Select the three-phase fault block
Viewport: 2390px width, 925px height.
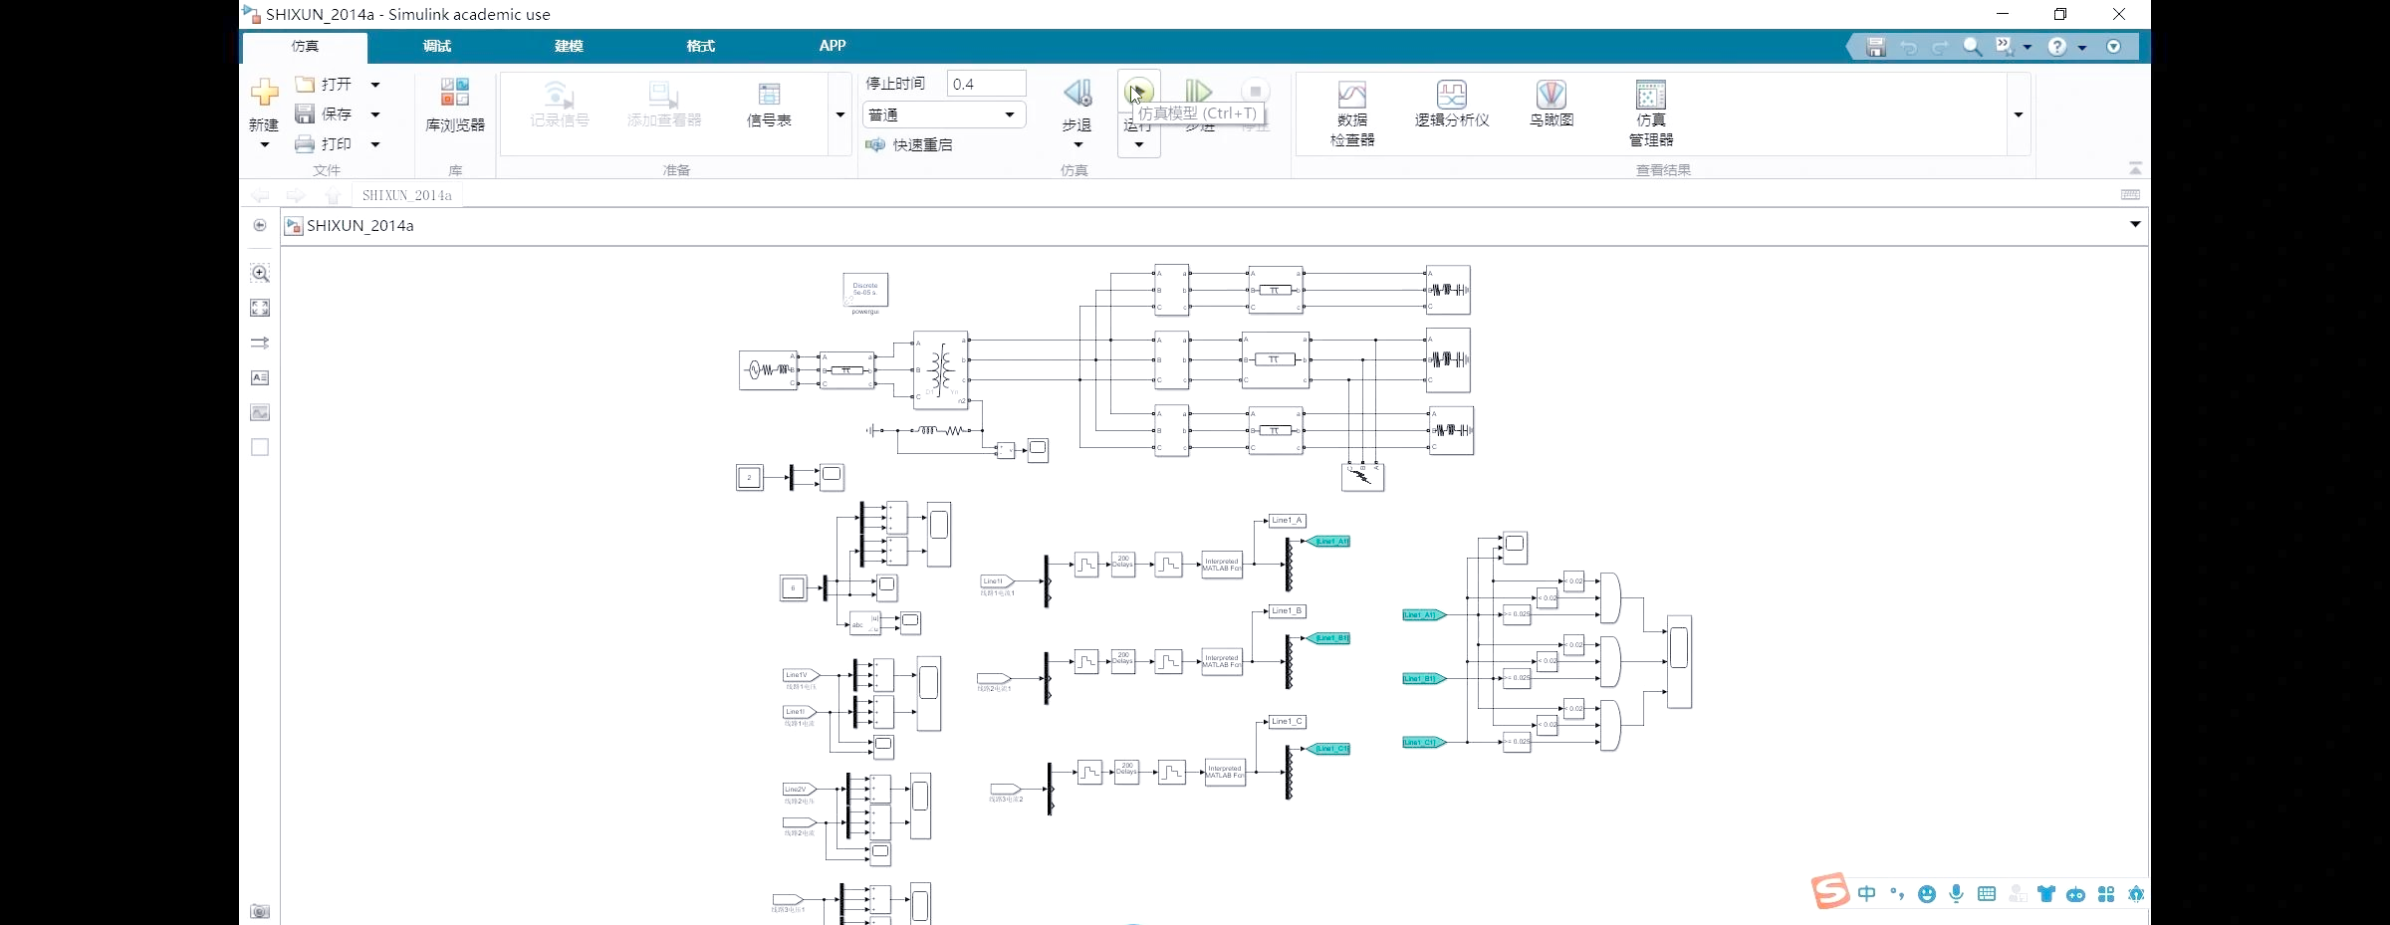pyautogui.click(x=1362, y=477)
